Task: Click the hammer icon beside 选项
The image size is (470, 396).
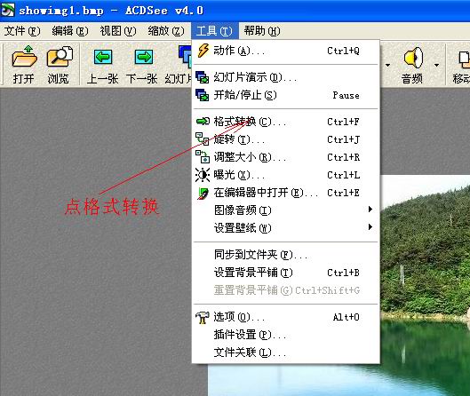Action: pyautogui.click(x=203, y=317)
